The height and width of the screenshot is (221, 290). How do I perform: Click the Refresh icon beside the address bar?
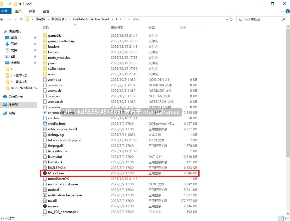pyautogui.click(x=231, y=19)
